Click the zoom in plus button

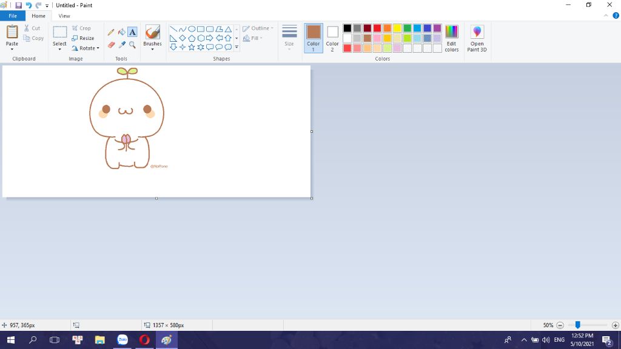[x=615, y=325]
